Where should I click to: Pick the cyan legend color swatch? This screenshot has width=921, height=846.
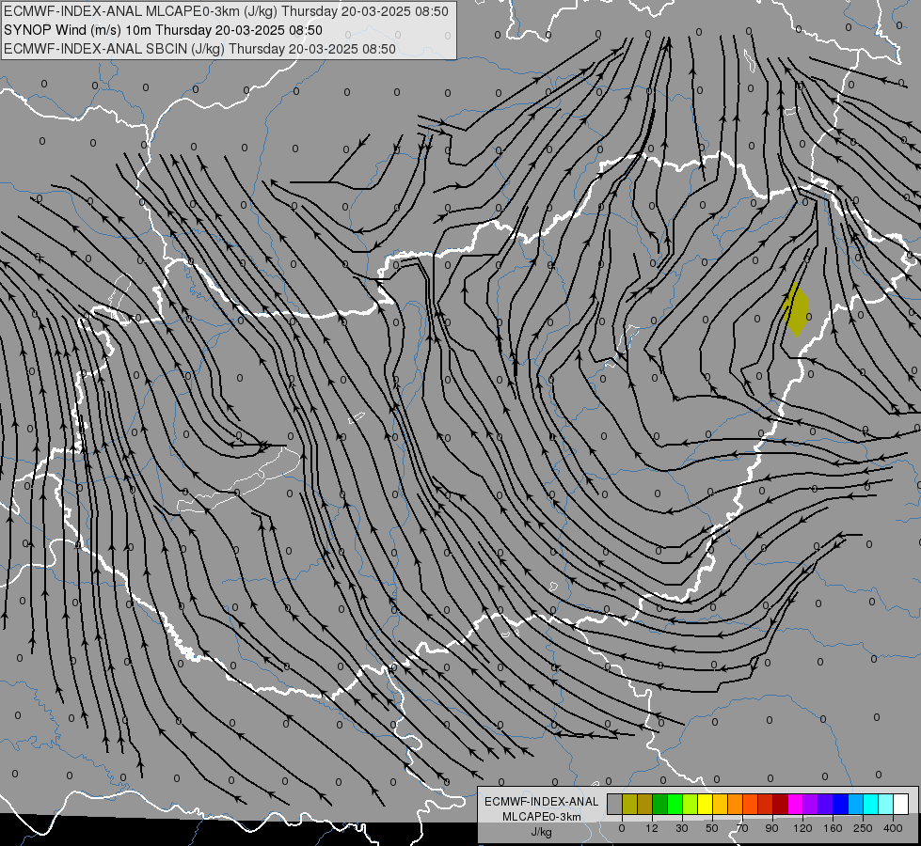click(x=871, y=804)
